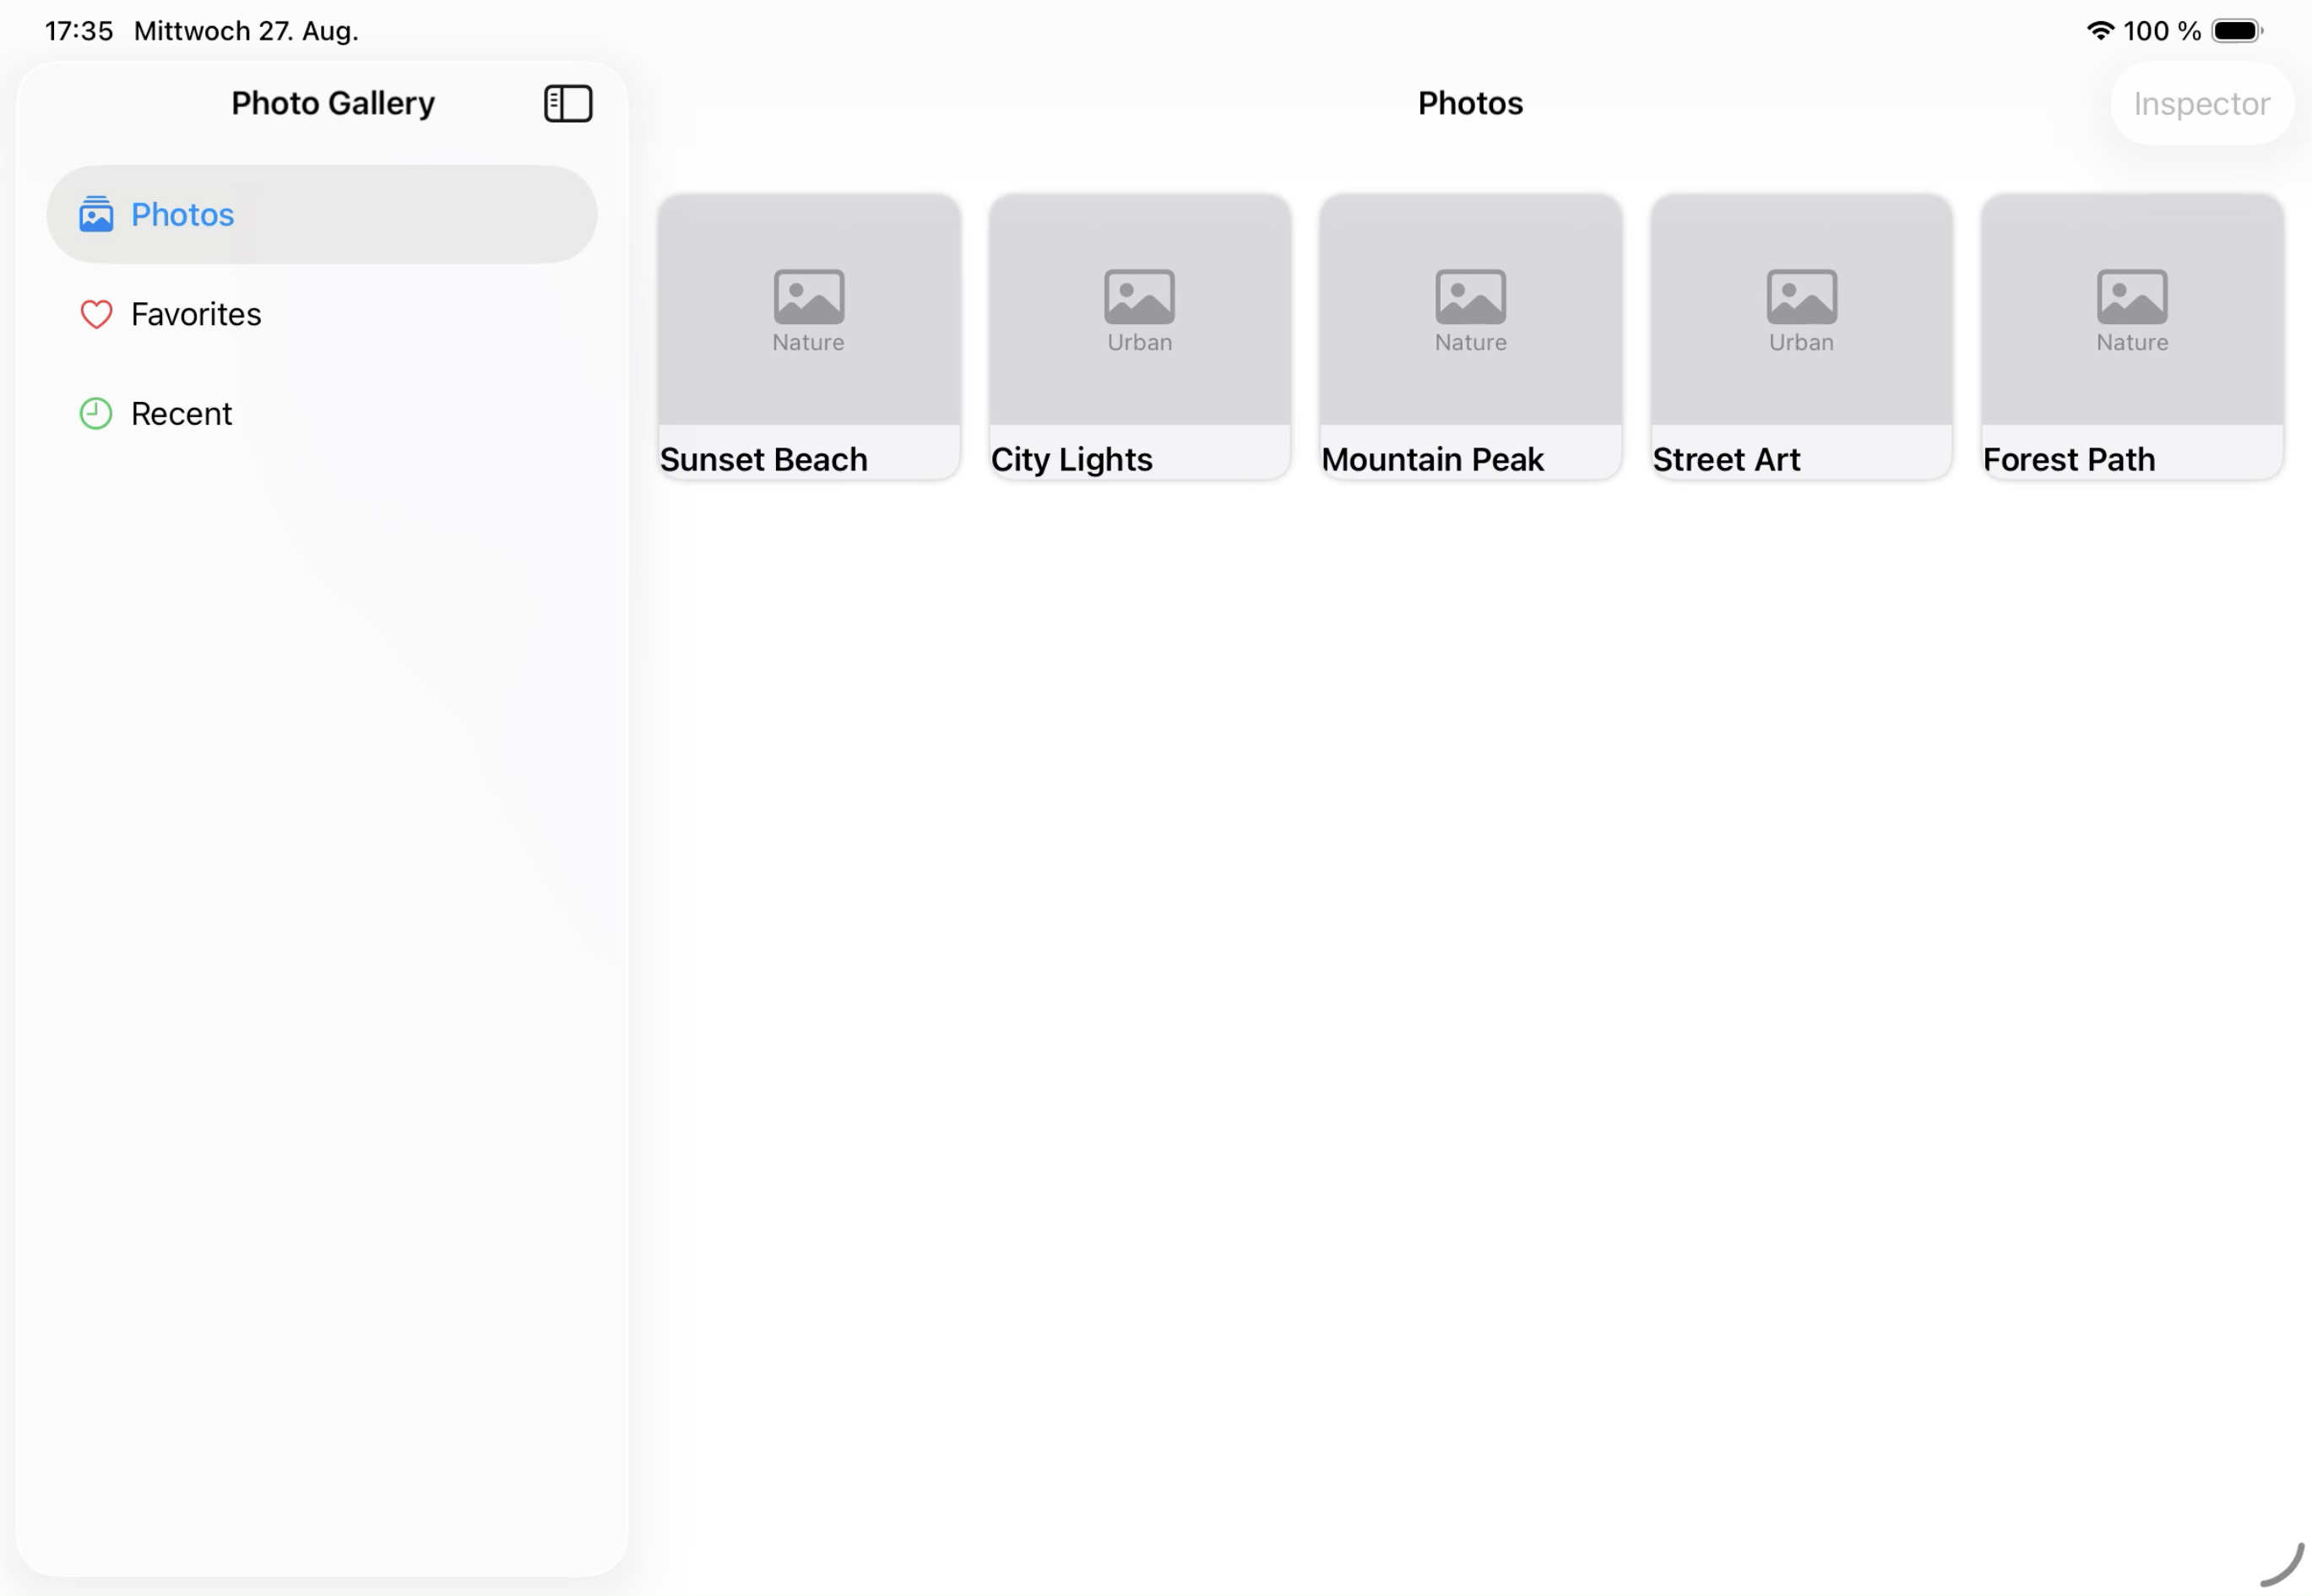
Task: Click the Sunset Beach title
Action: [763, 459]
